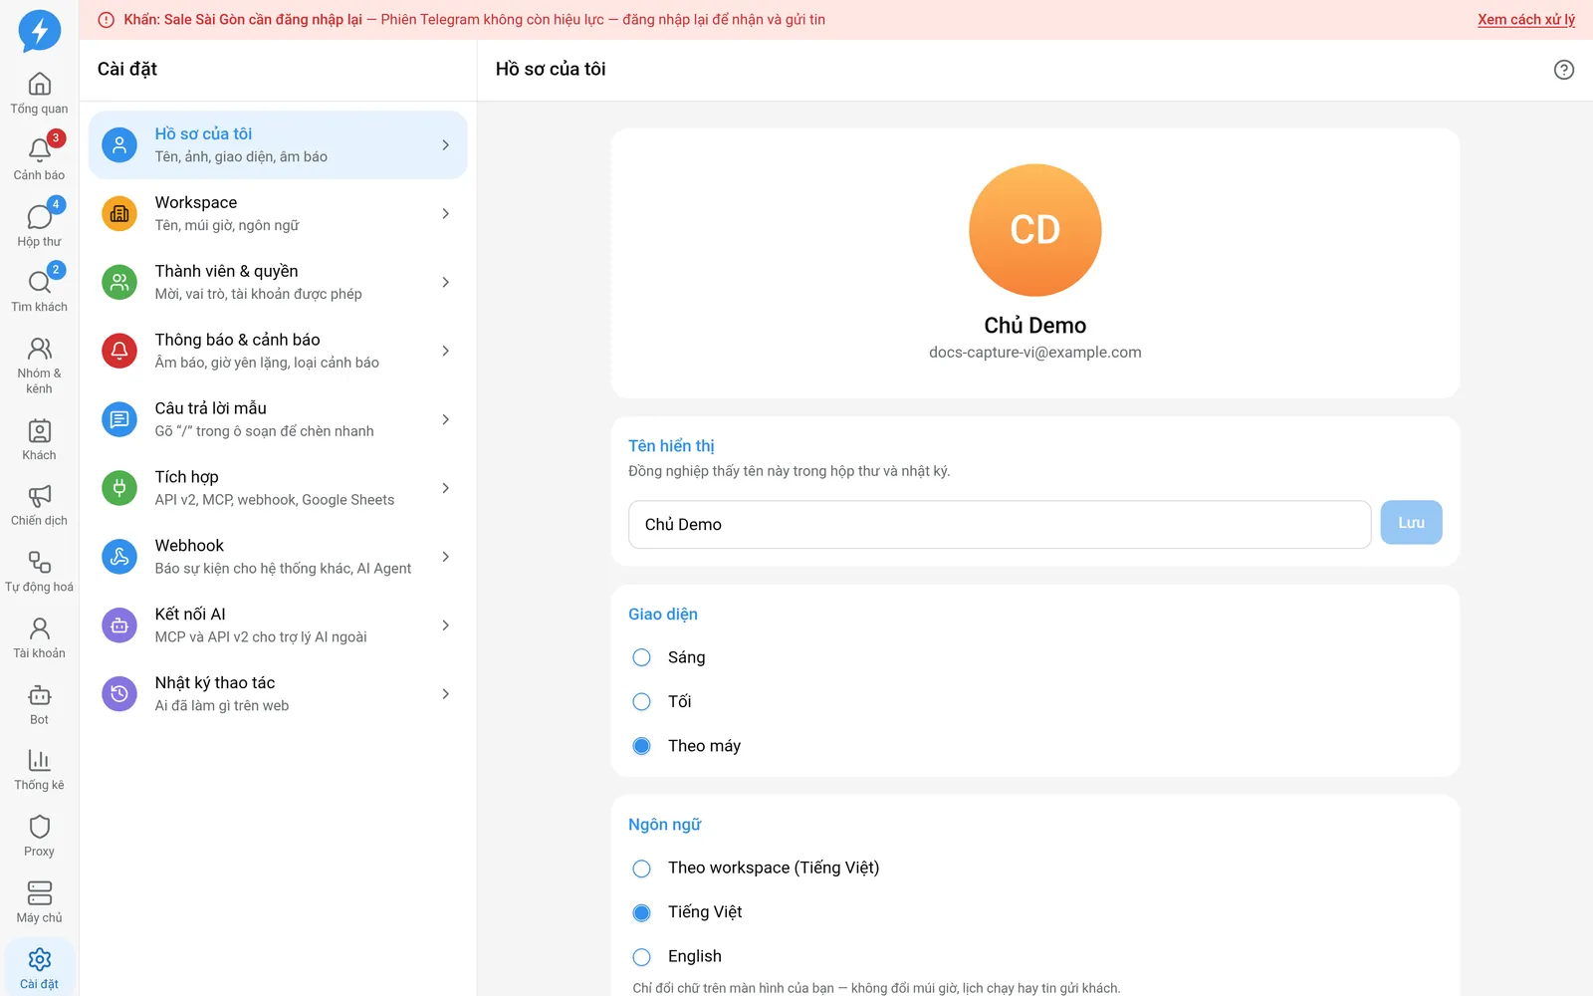Open Cài đặt gear icon
The image size is (1593, 996).
39,959
